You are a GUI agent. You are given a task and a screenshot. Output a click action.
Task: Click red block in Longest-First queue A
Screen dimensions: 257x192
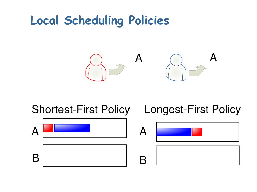[197, 132]
